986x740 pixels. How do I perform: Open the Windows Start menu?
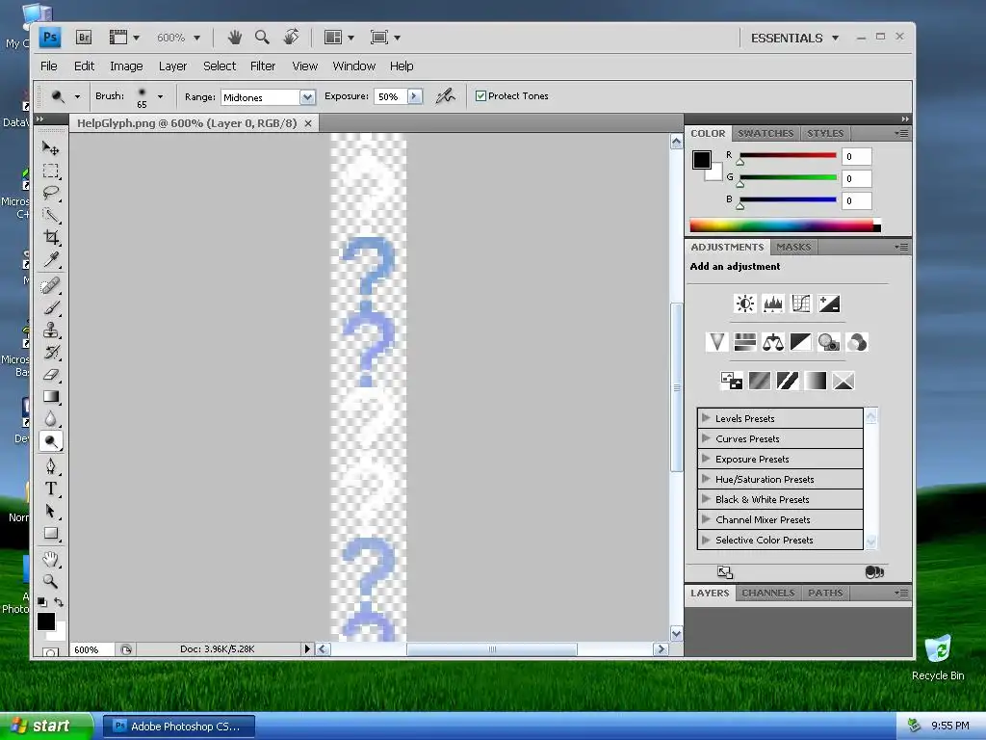pyautogui.click(x=46, y=726)
